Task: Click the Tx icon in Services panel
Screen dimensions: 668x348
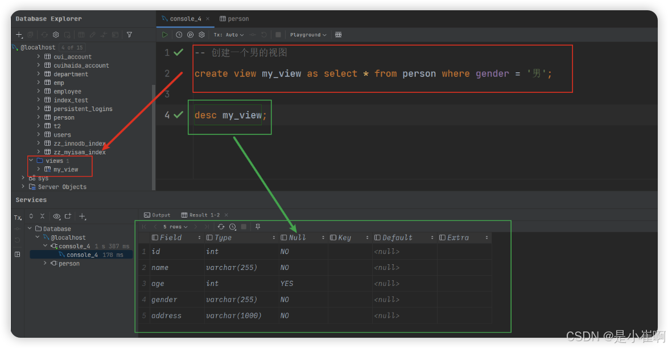Action: 18,218
